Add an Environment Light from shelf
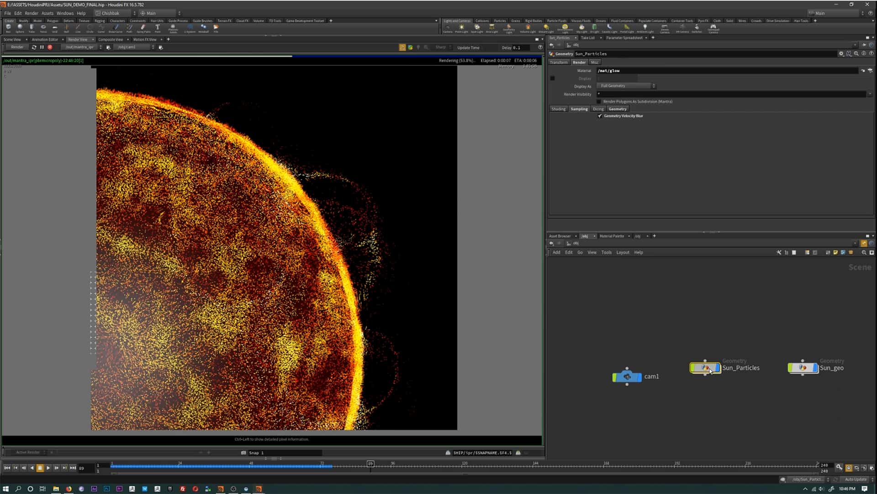The height and width of the screenshot is (494, 877). [x=565, y=29]
